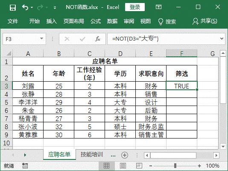Viewport: 228px width, 171px height.
Task: Open the customize quick access toolbar dropdown
Action: click(55, 7)
